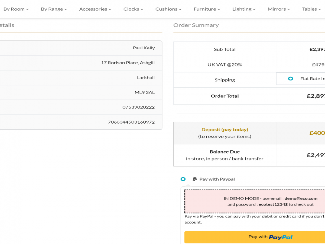Open the Tables menu
Viewport: 325px width, 244px height.
point(311,9)
